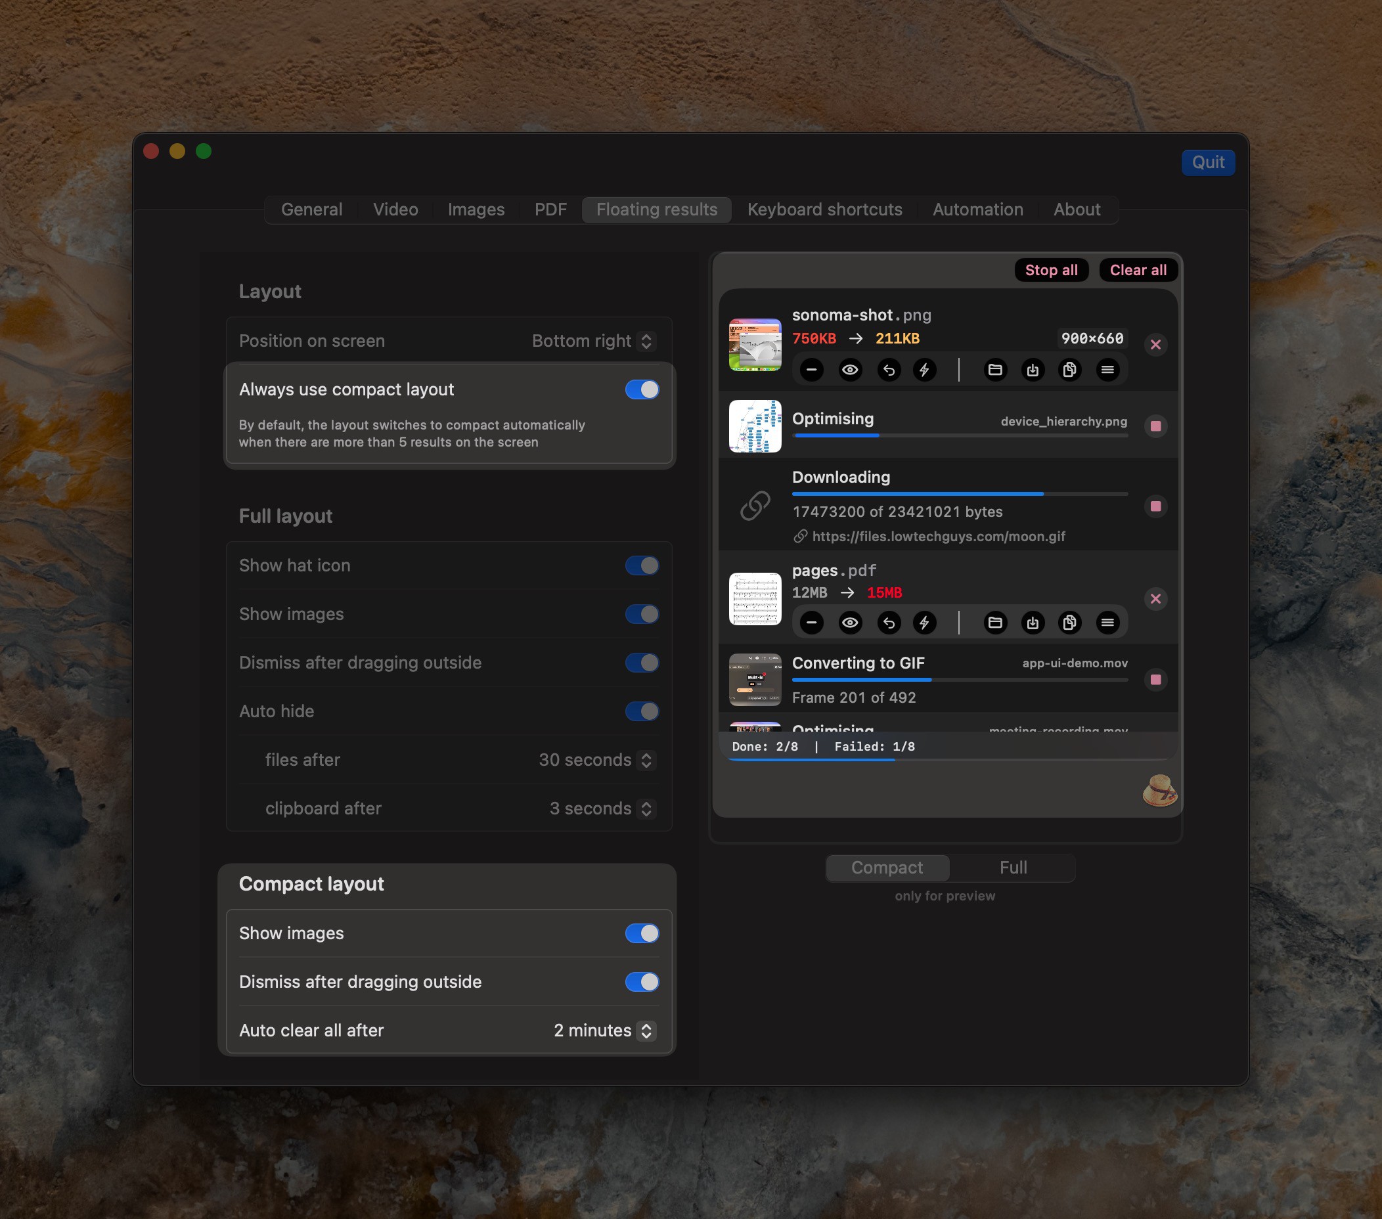Restore the original sonoma-shot.png via undo icon
The width and height of the screenshot is (1382, 1219).
(889, 370)
